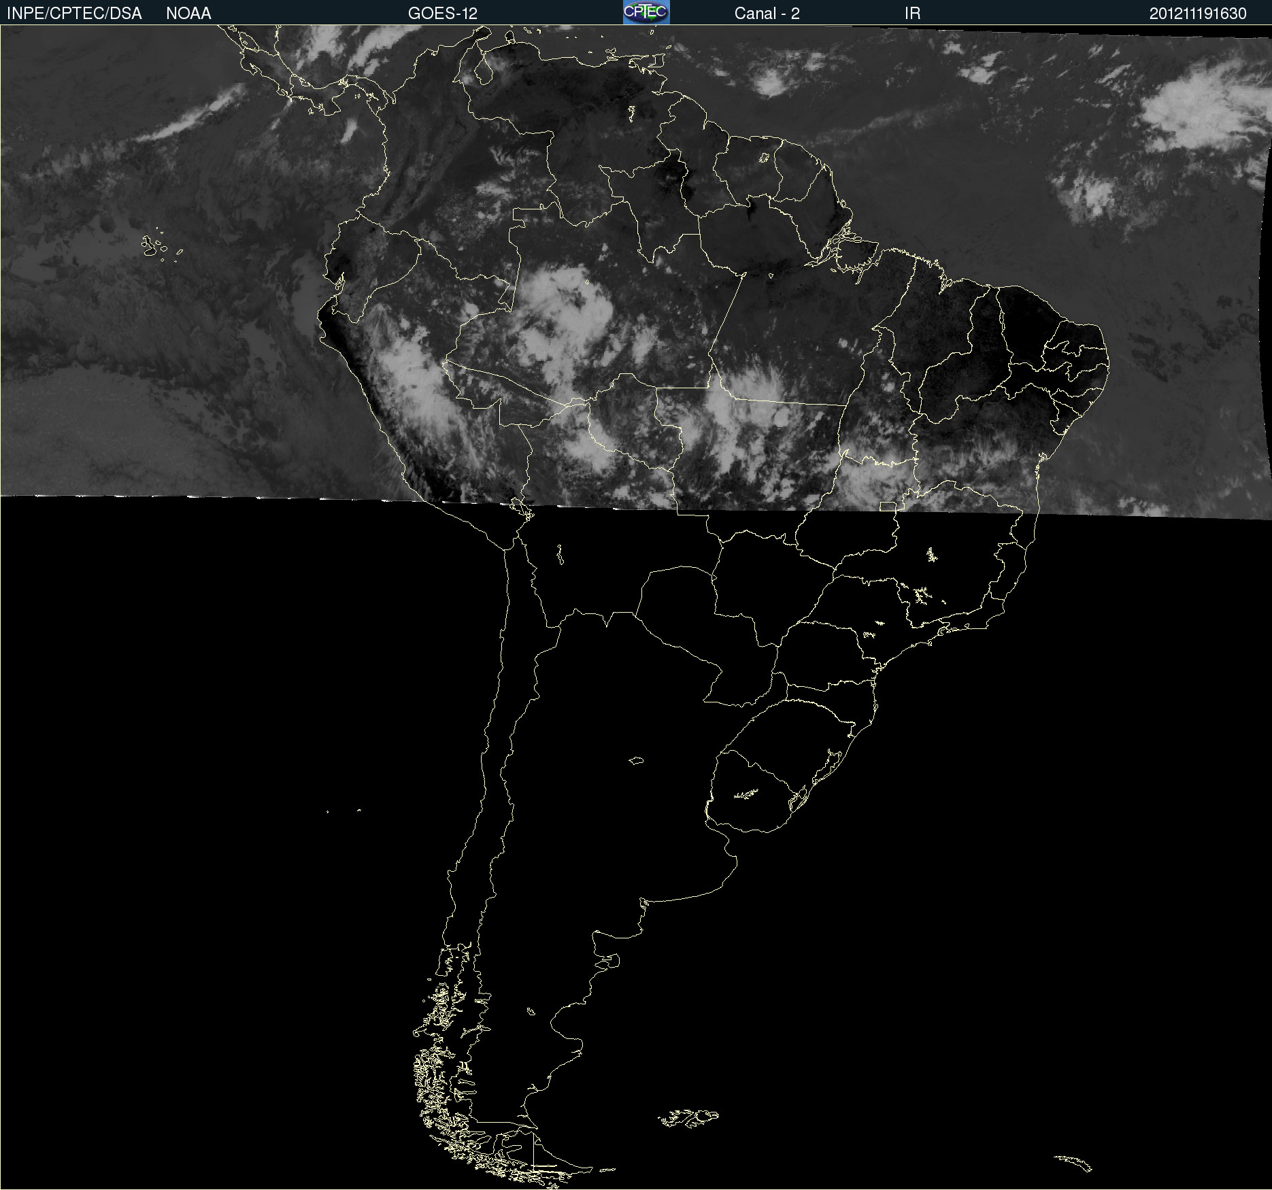Click the IR label in the header
This screenshot has height=1190, width=1272.
912,14
